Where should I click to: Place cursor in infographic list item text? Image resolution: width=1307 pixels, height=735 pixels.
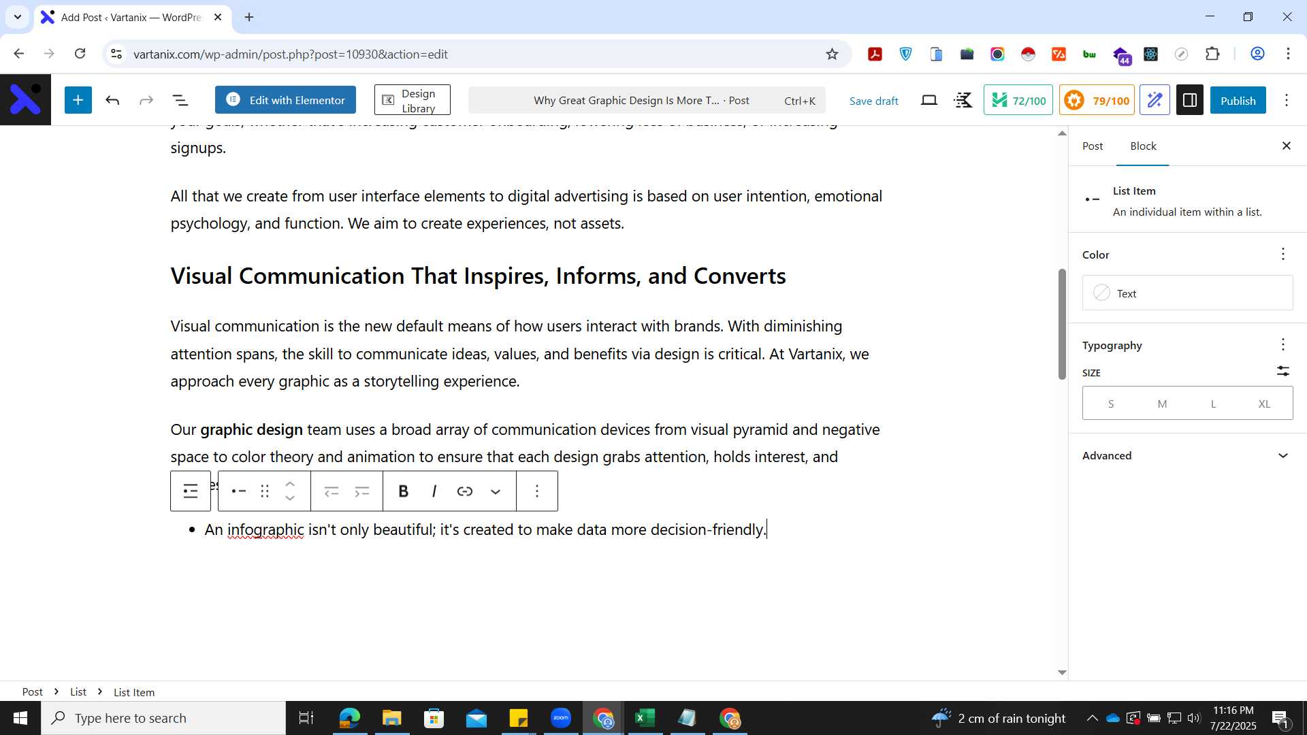tap(485, 529)
